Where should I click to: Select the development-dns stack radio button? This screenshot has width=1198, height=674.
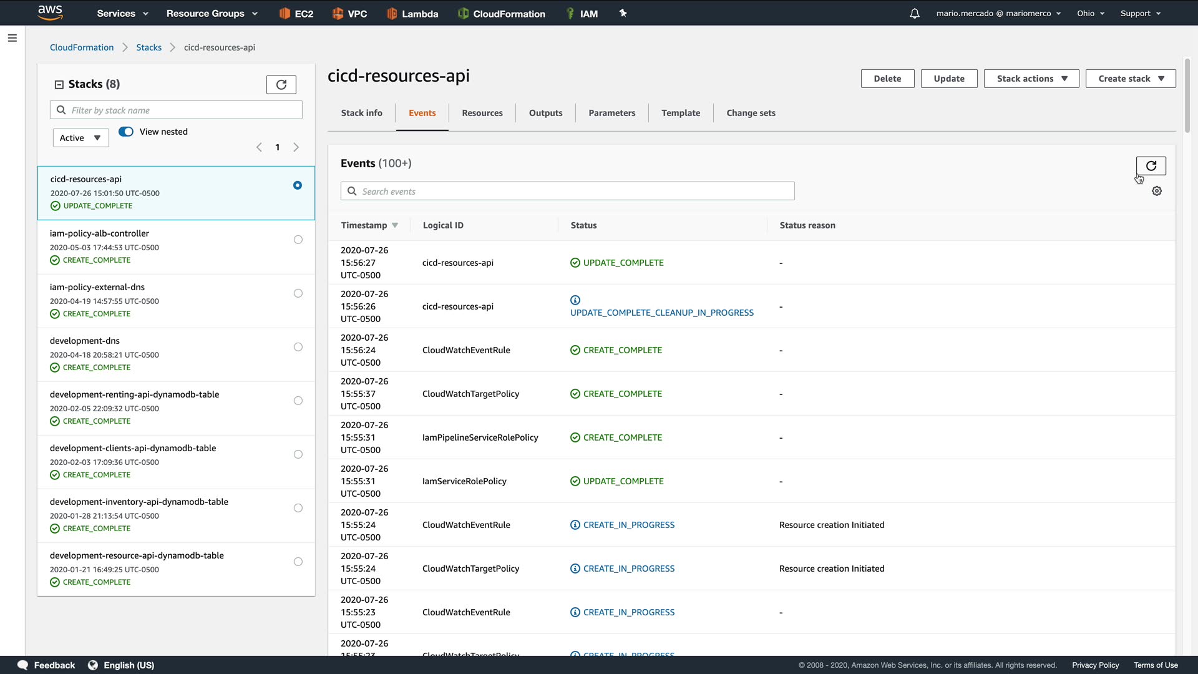[x=298, y=347]
